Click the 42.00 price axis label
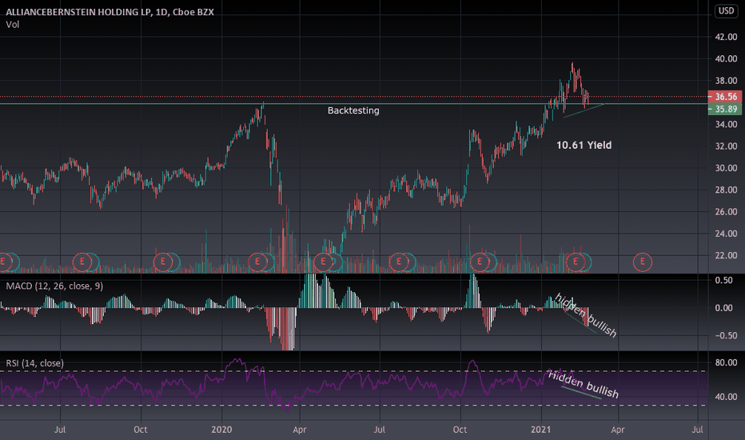Viewport: 745px width, 440px height. coord(726,37)
